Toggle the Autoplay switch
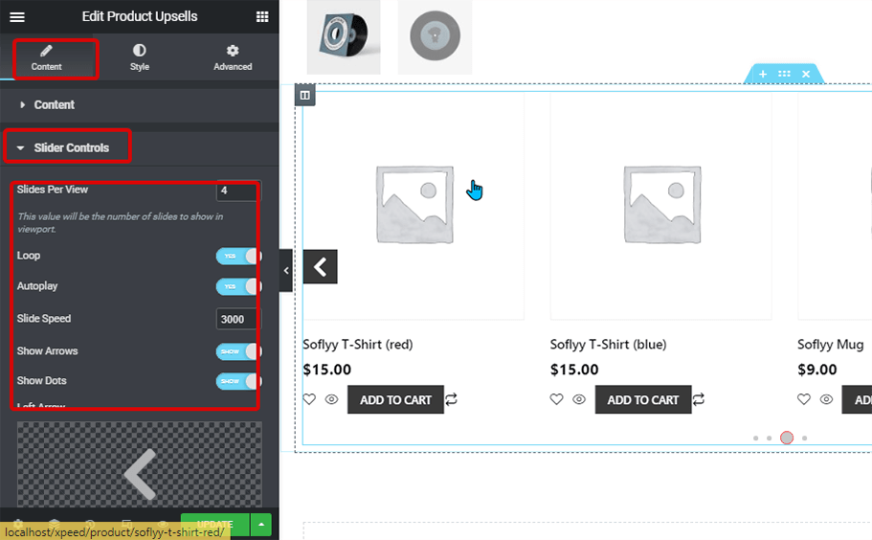The image size is (872, 540). coord(238,286)
